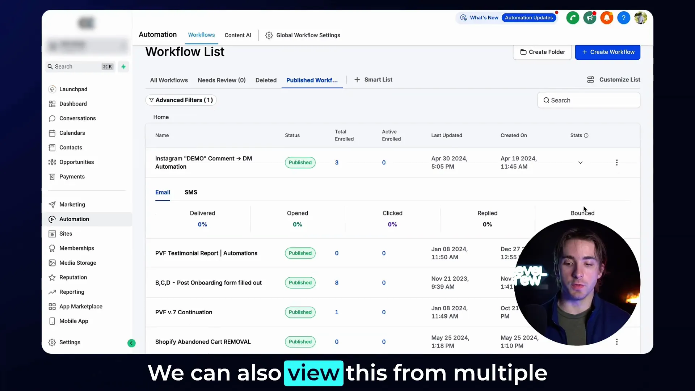Collapse sidebar with green arrow button
Screen dimensions: 695x391
click(x=131, y=343)
